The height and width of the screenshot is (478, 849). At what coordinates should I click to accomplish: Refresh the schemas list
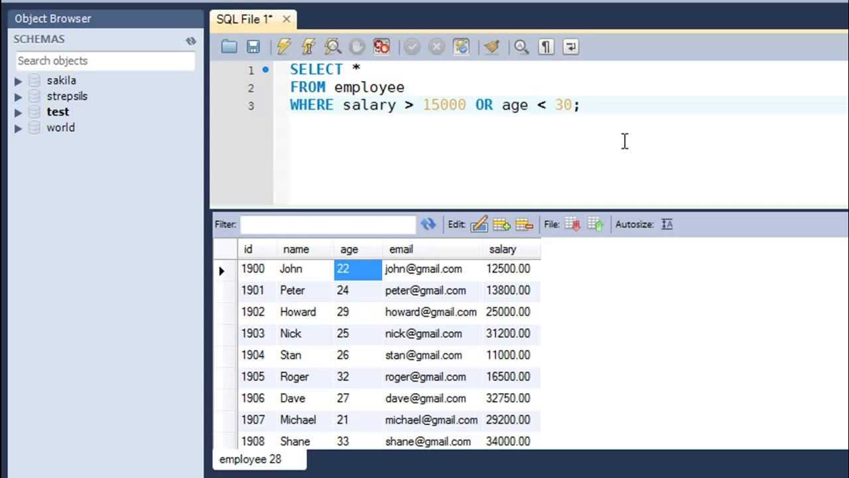coord(191,40)
